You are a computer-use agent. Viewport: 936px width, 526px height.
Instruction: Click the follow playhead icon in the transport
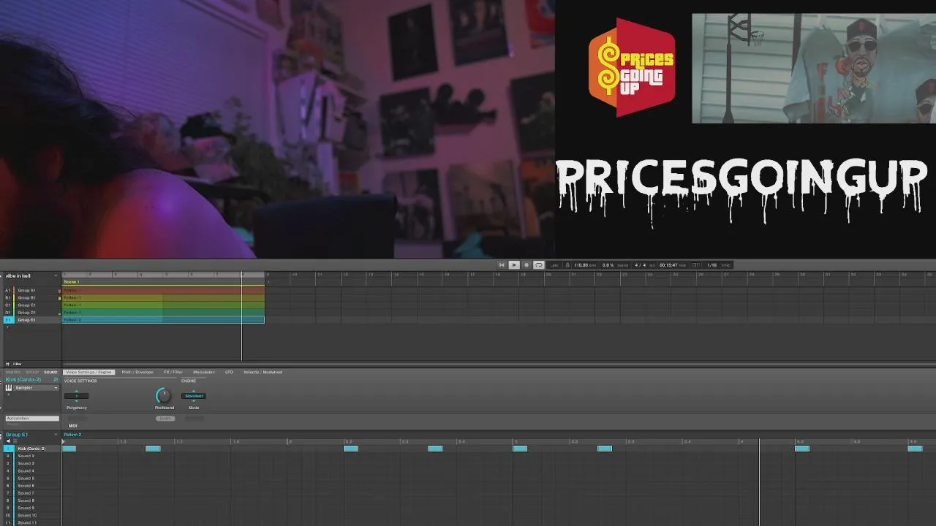coord(695,265)
